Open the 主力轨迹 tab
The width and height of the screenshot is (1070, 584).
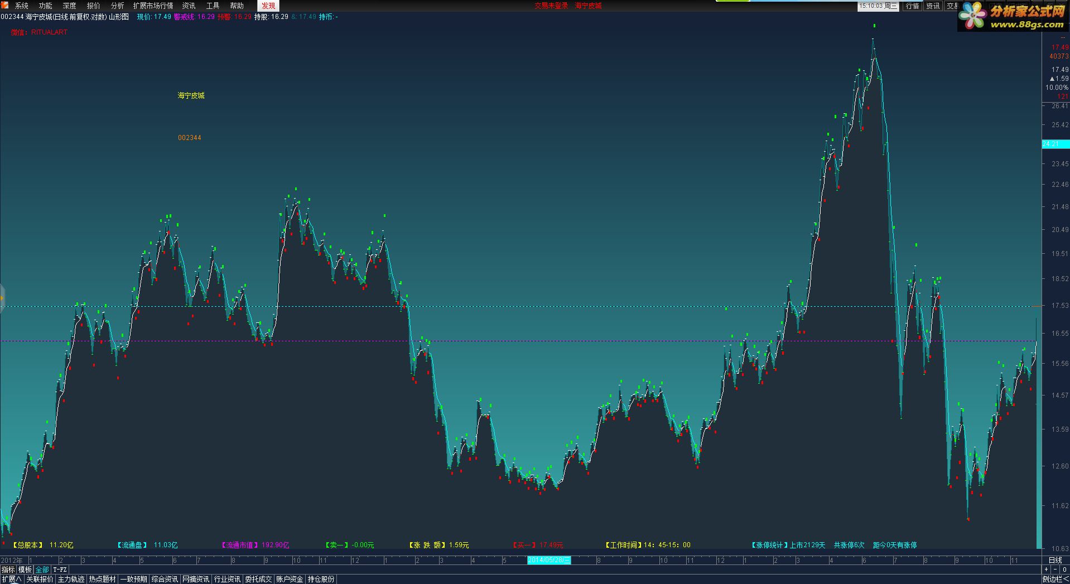tap(71, 580)
